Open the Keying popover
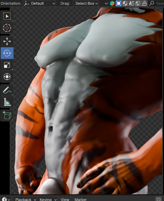 [47, 199]
